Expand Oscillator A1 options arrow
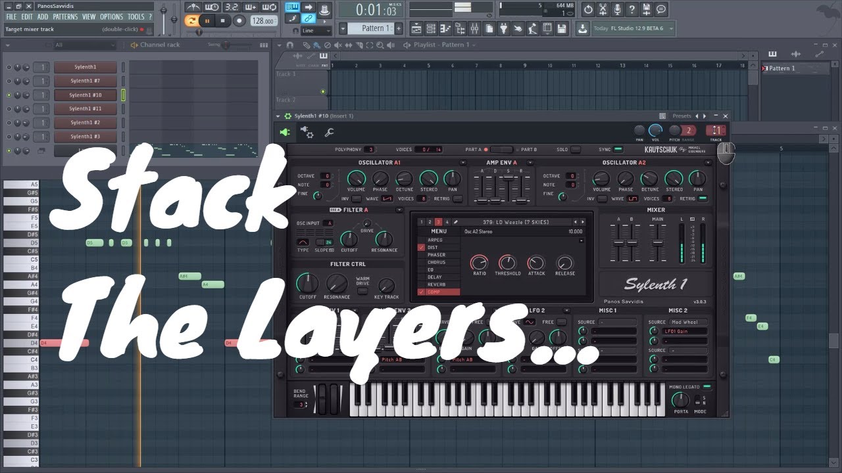This screenshot has height=473, width=842. [x=463, y=162]
